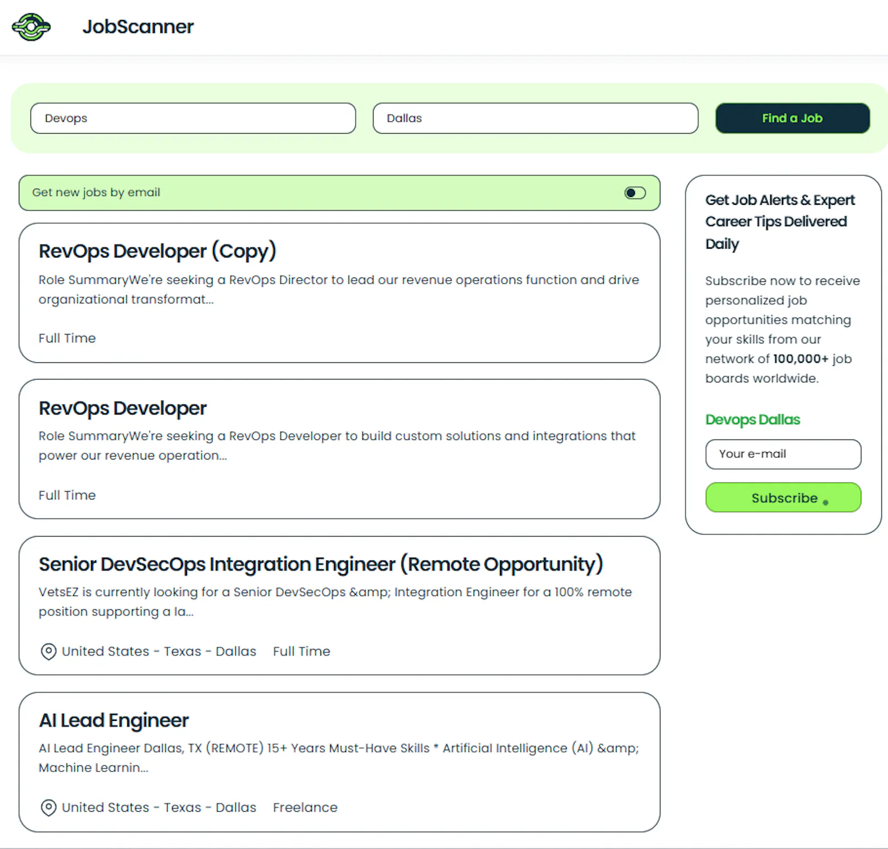Click Freelance label on AI Lead Engineer
The width and height of the screenshot is (888, 849).
pos(305,807)
